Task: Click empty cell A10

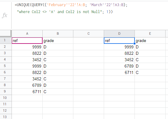Action: (27, 98)
